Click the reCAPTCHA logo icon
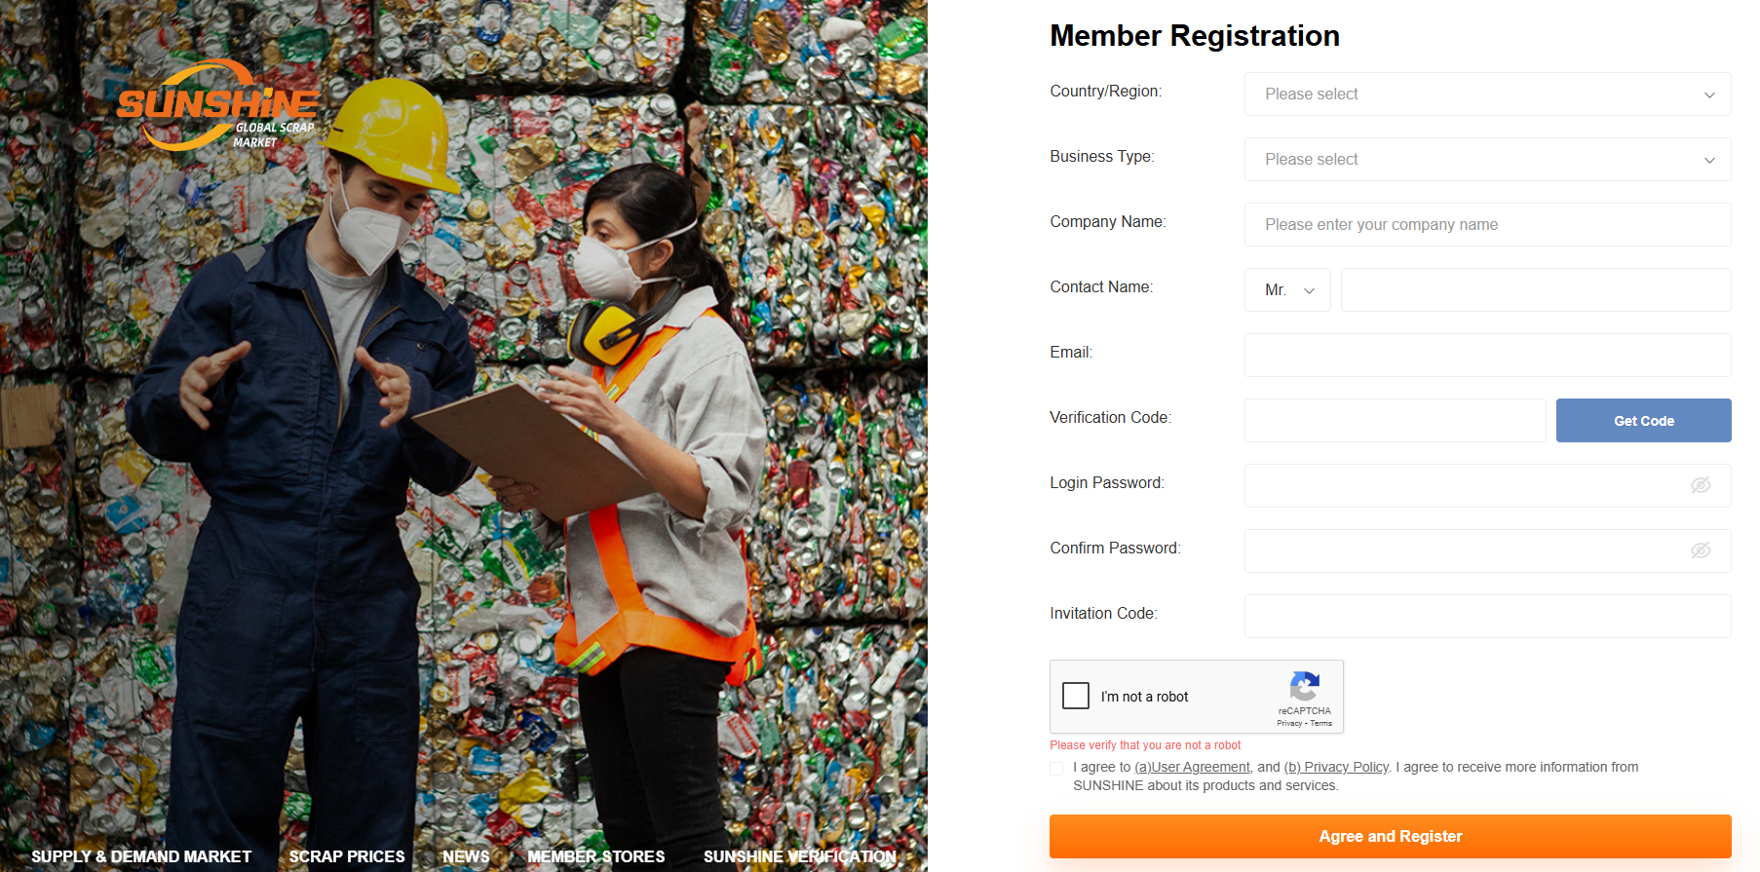The width and height of the screenshot is (1760, 872). pos(1304,687)
